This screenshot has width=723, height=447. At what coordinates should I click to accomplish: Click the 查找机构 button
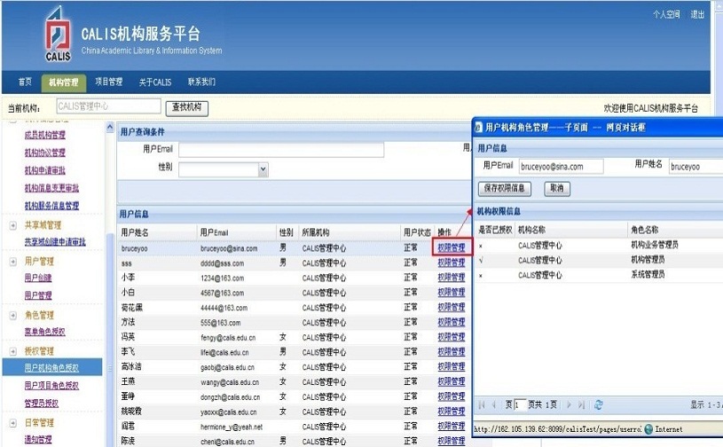[x=187, y=107]
